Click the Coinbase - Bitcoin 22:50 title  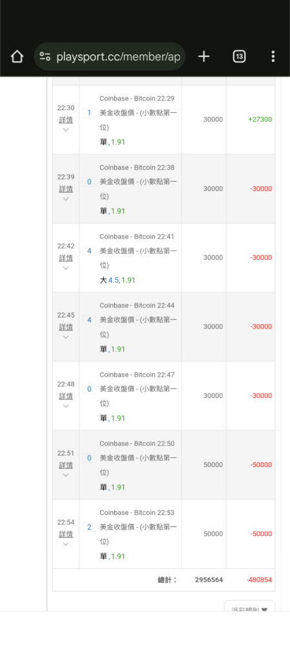click(x=137, y=444)
